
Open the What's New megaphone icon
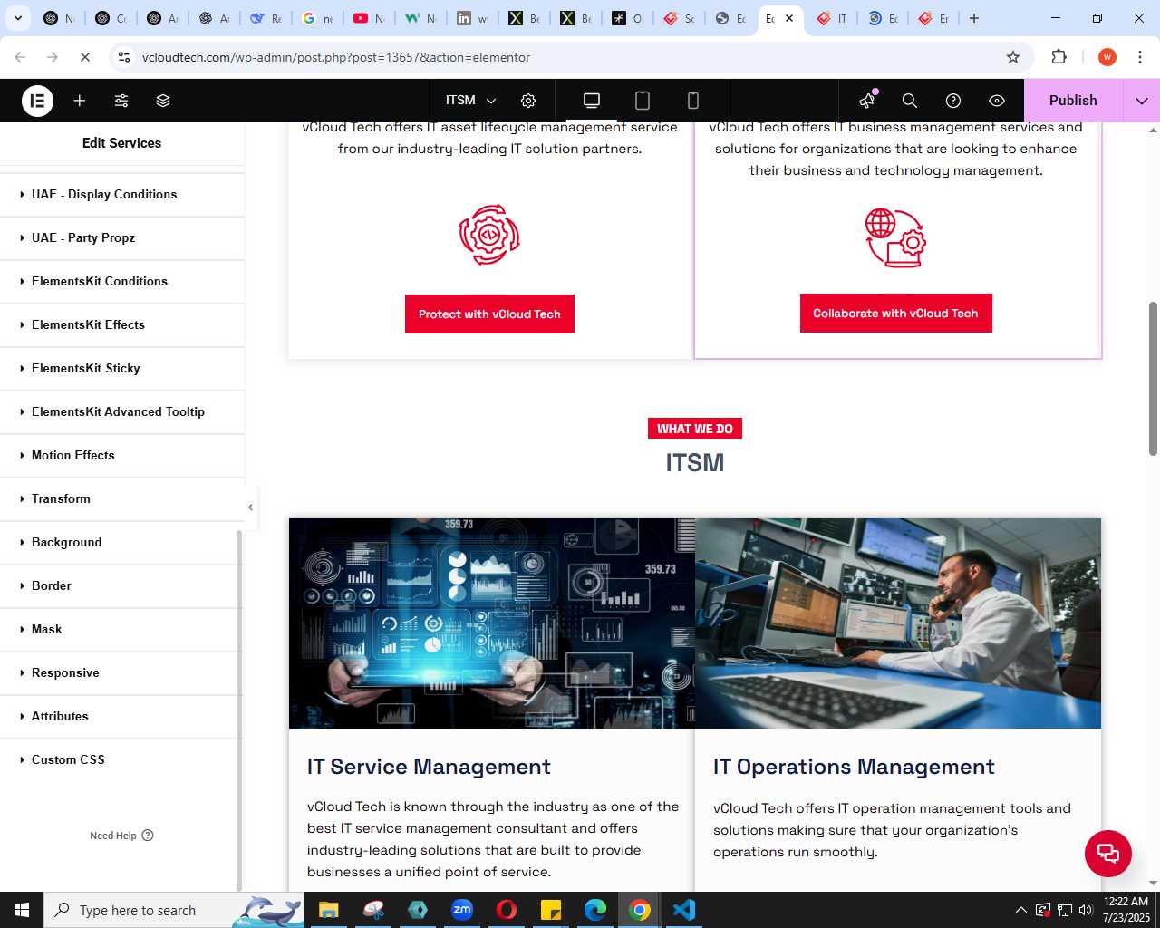tap(868, 100)
